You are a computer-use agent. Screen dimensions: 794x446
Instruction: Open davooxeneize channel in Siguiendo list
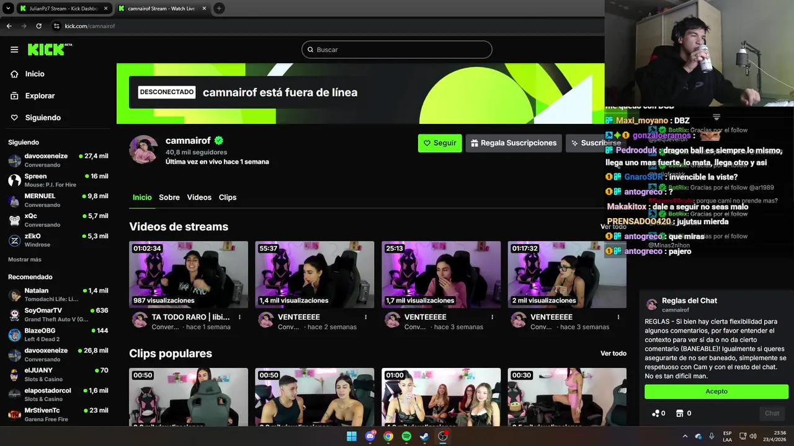(58, 160)
